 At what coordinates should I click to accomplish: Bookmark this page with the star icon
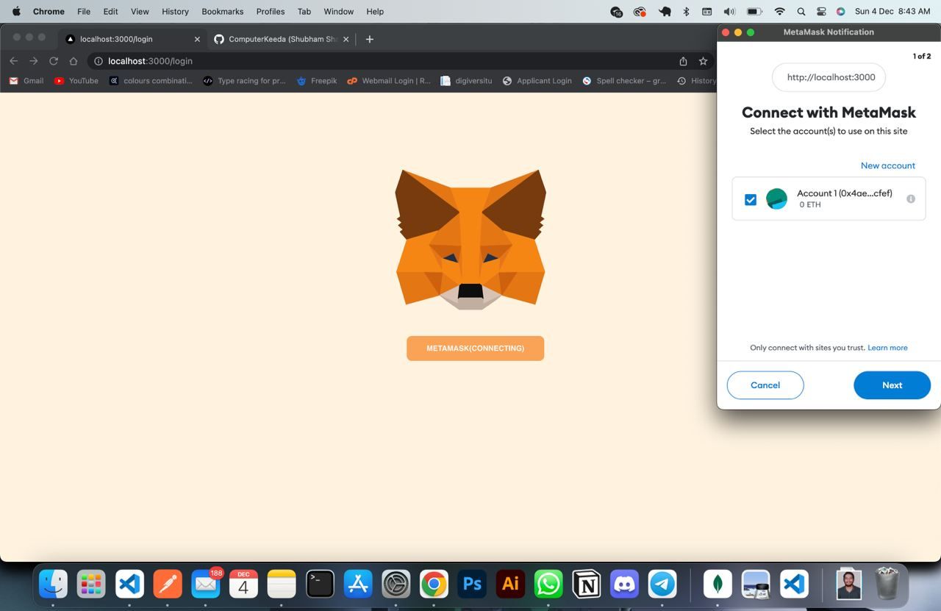click(703, 61)
